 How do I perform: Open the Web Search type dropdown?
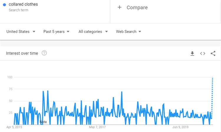click(128, 31)
